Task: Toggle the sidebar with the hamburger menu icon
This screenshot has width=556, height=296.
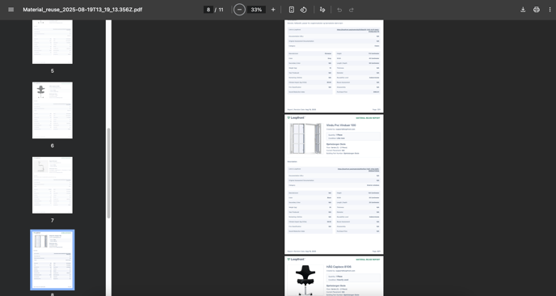Action: [11, 10]
